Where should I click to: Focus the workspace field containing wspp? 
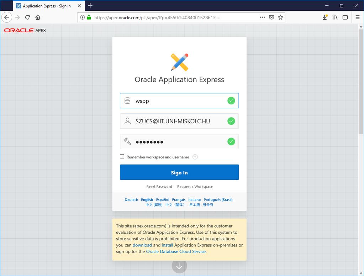(179, 101)
